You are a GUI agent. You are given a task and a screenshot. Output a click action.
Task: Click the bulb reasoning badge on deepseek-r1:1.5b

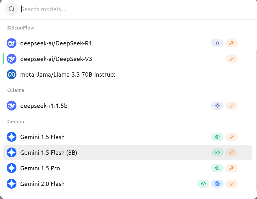(x=217, y=106)
